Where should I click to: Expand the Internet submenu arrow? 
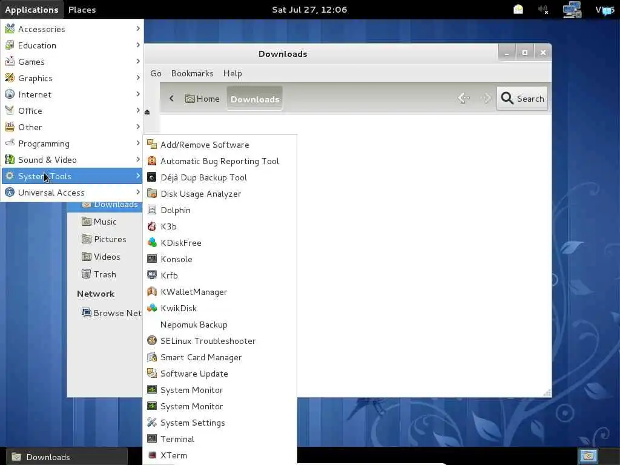coord(137,94)
